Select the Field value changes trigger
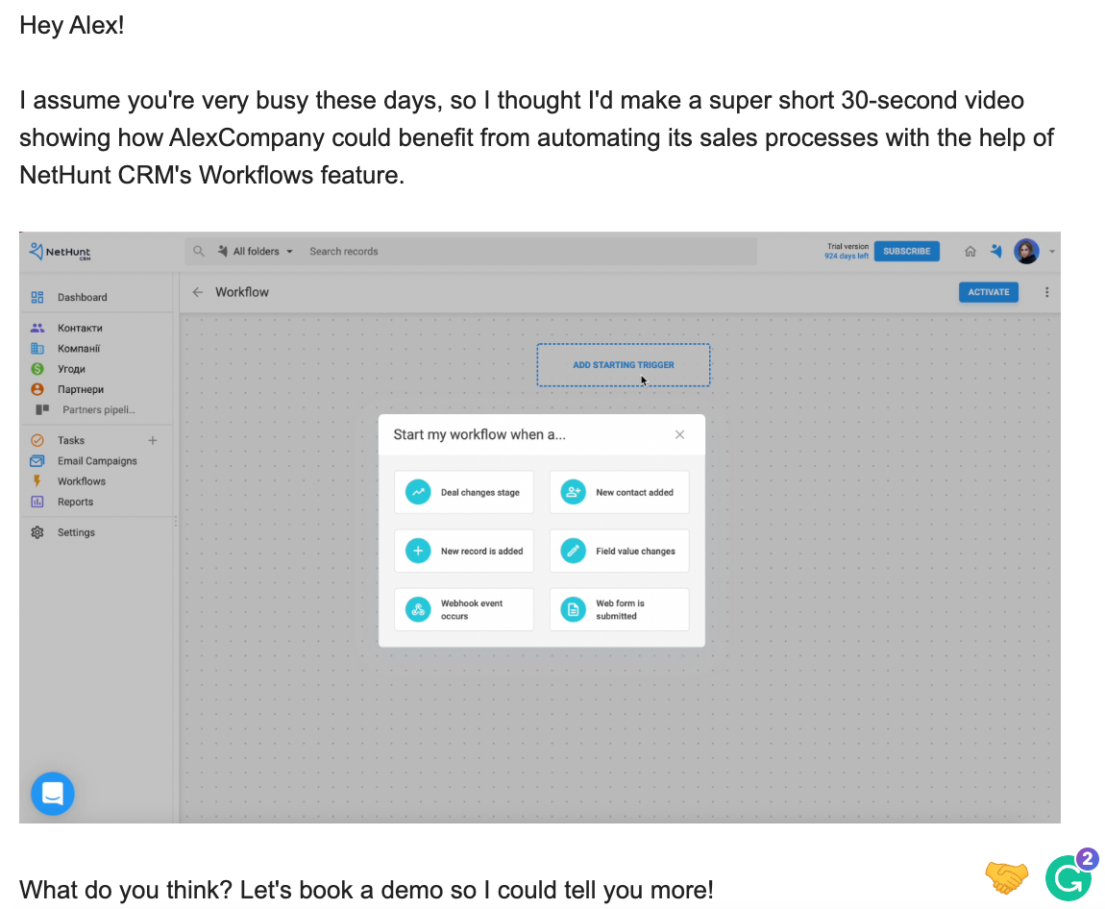The image size is (1105, 909). point(619,551)
